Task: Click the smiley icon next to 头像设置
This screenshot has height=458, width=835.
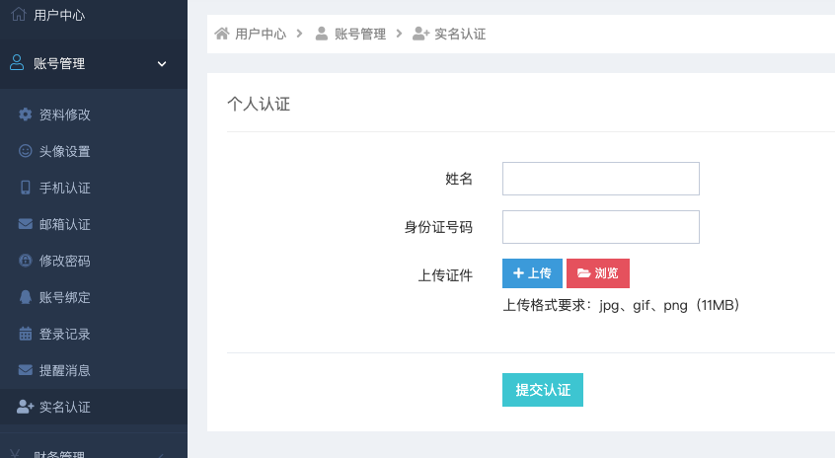Action: click(25, 151)
